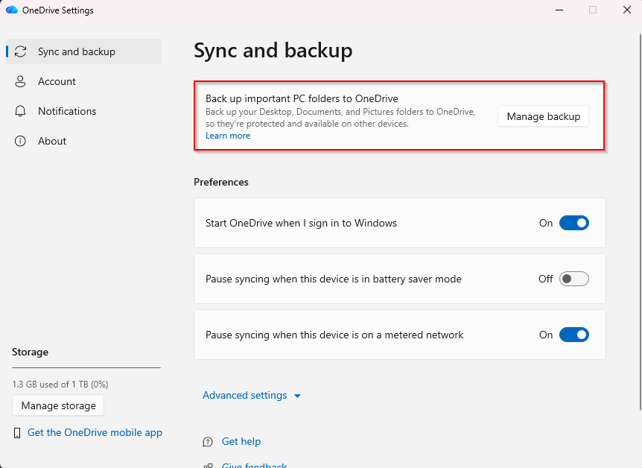Click the Notifications bell icon
Image resolution: width=642 pixels, height=468 pixels.
pos(21,111)
